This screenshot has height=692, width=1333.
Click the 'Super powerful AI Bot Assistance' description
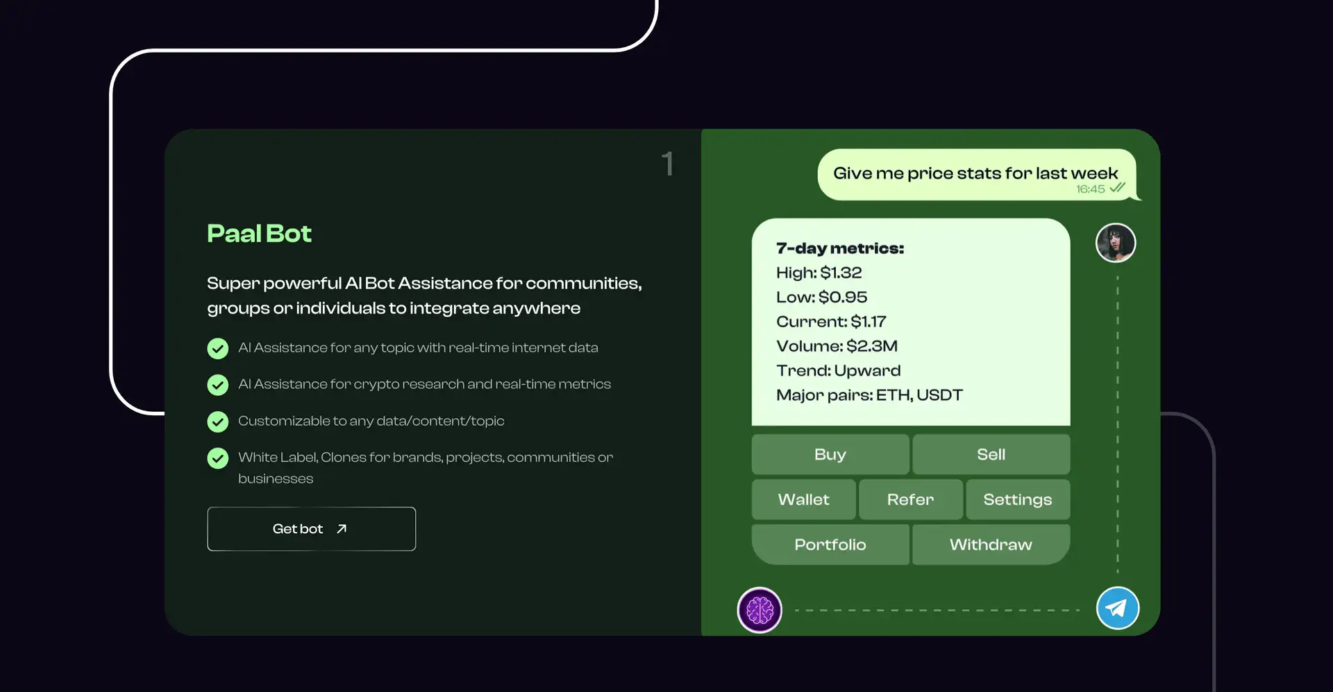pos(424,295)
